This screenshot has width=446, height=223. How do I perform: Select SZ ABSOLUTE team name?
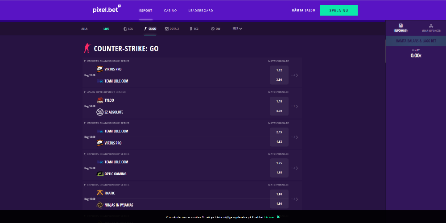(x=114, y=112)
